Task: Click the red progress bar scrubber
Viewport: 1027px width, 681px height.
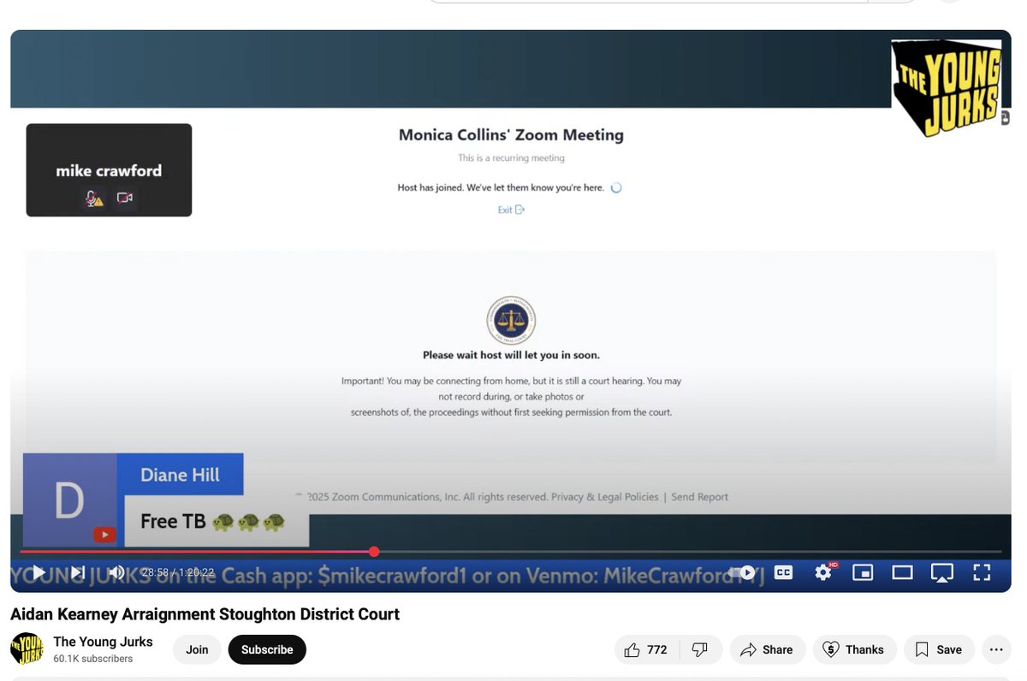Action: [x=374, y=552]
